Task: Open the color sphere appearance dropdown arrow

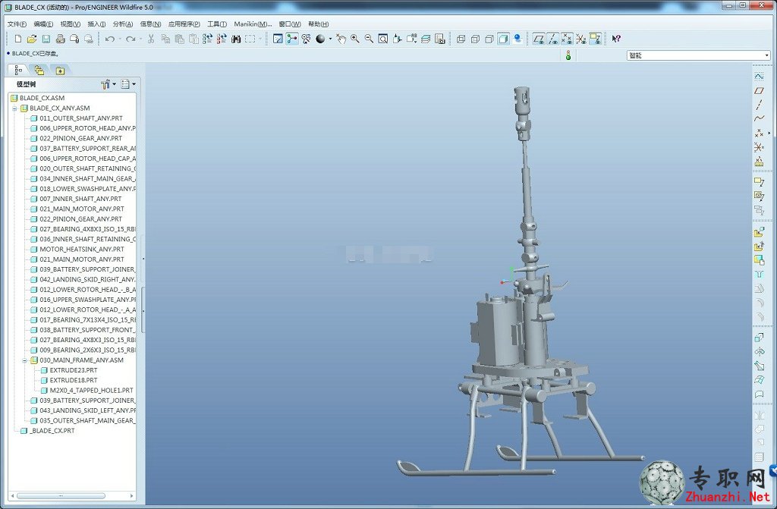Action: 330,39
